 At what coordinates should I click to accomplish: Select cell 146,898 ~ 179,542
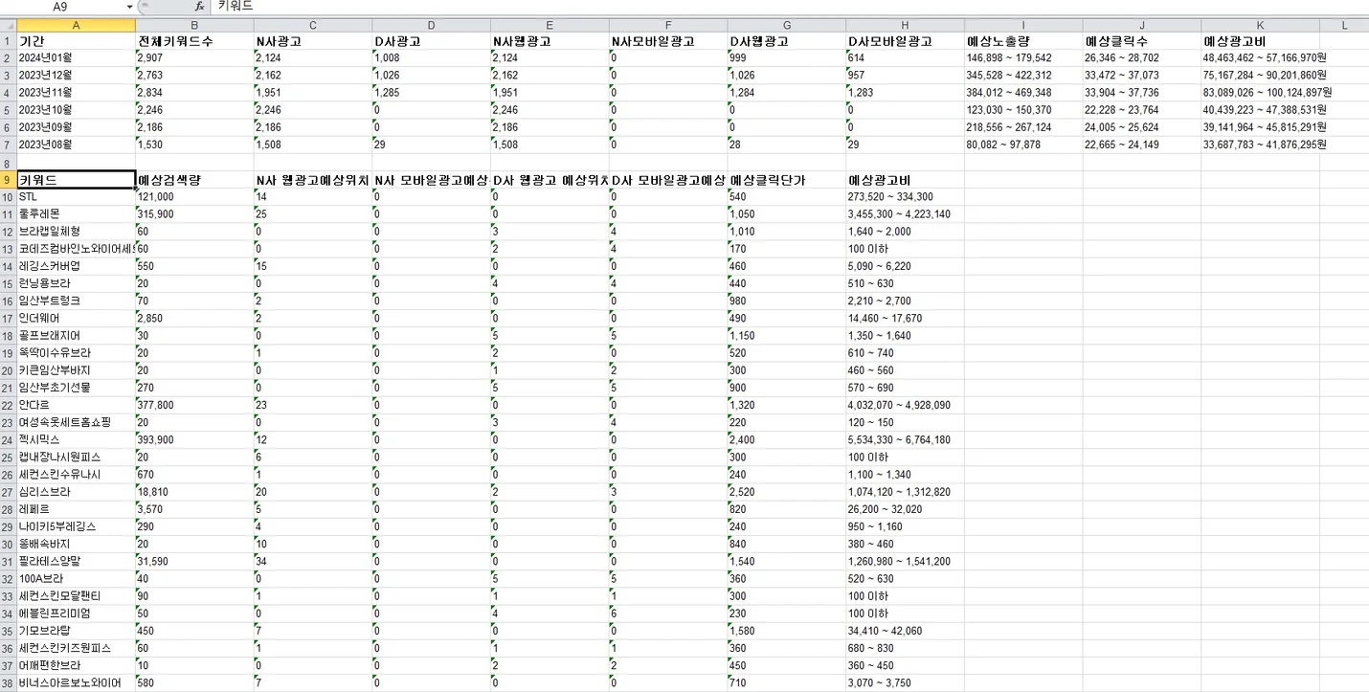click(x=1023, y=57)
